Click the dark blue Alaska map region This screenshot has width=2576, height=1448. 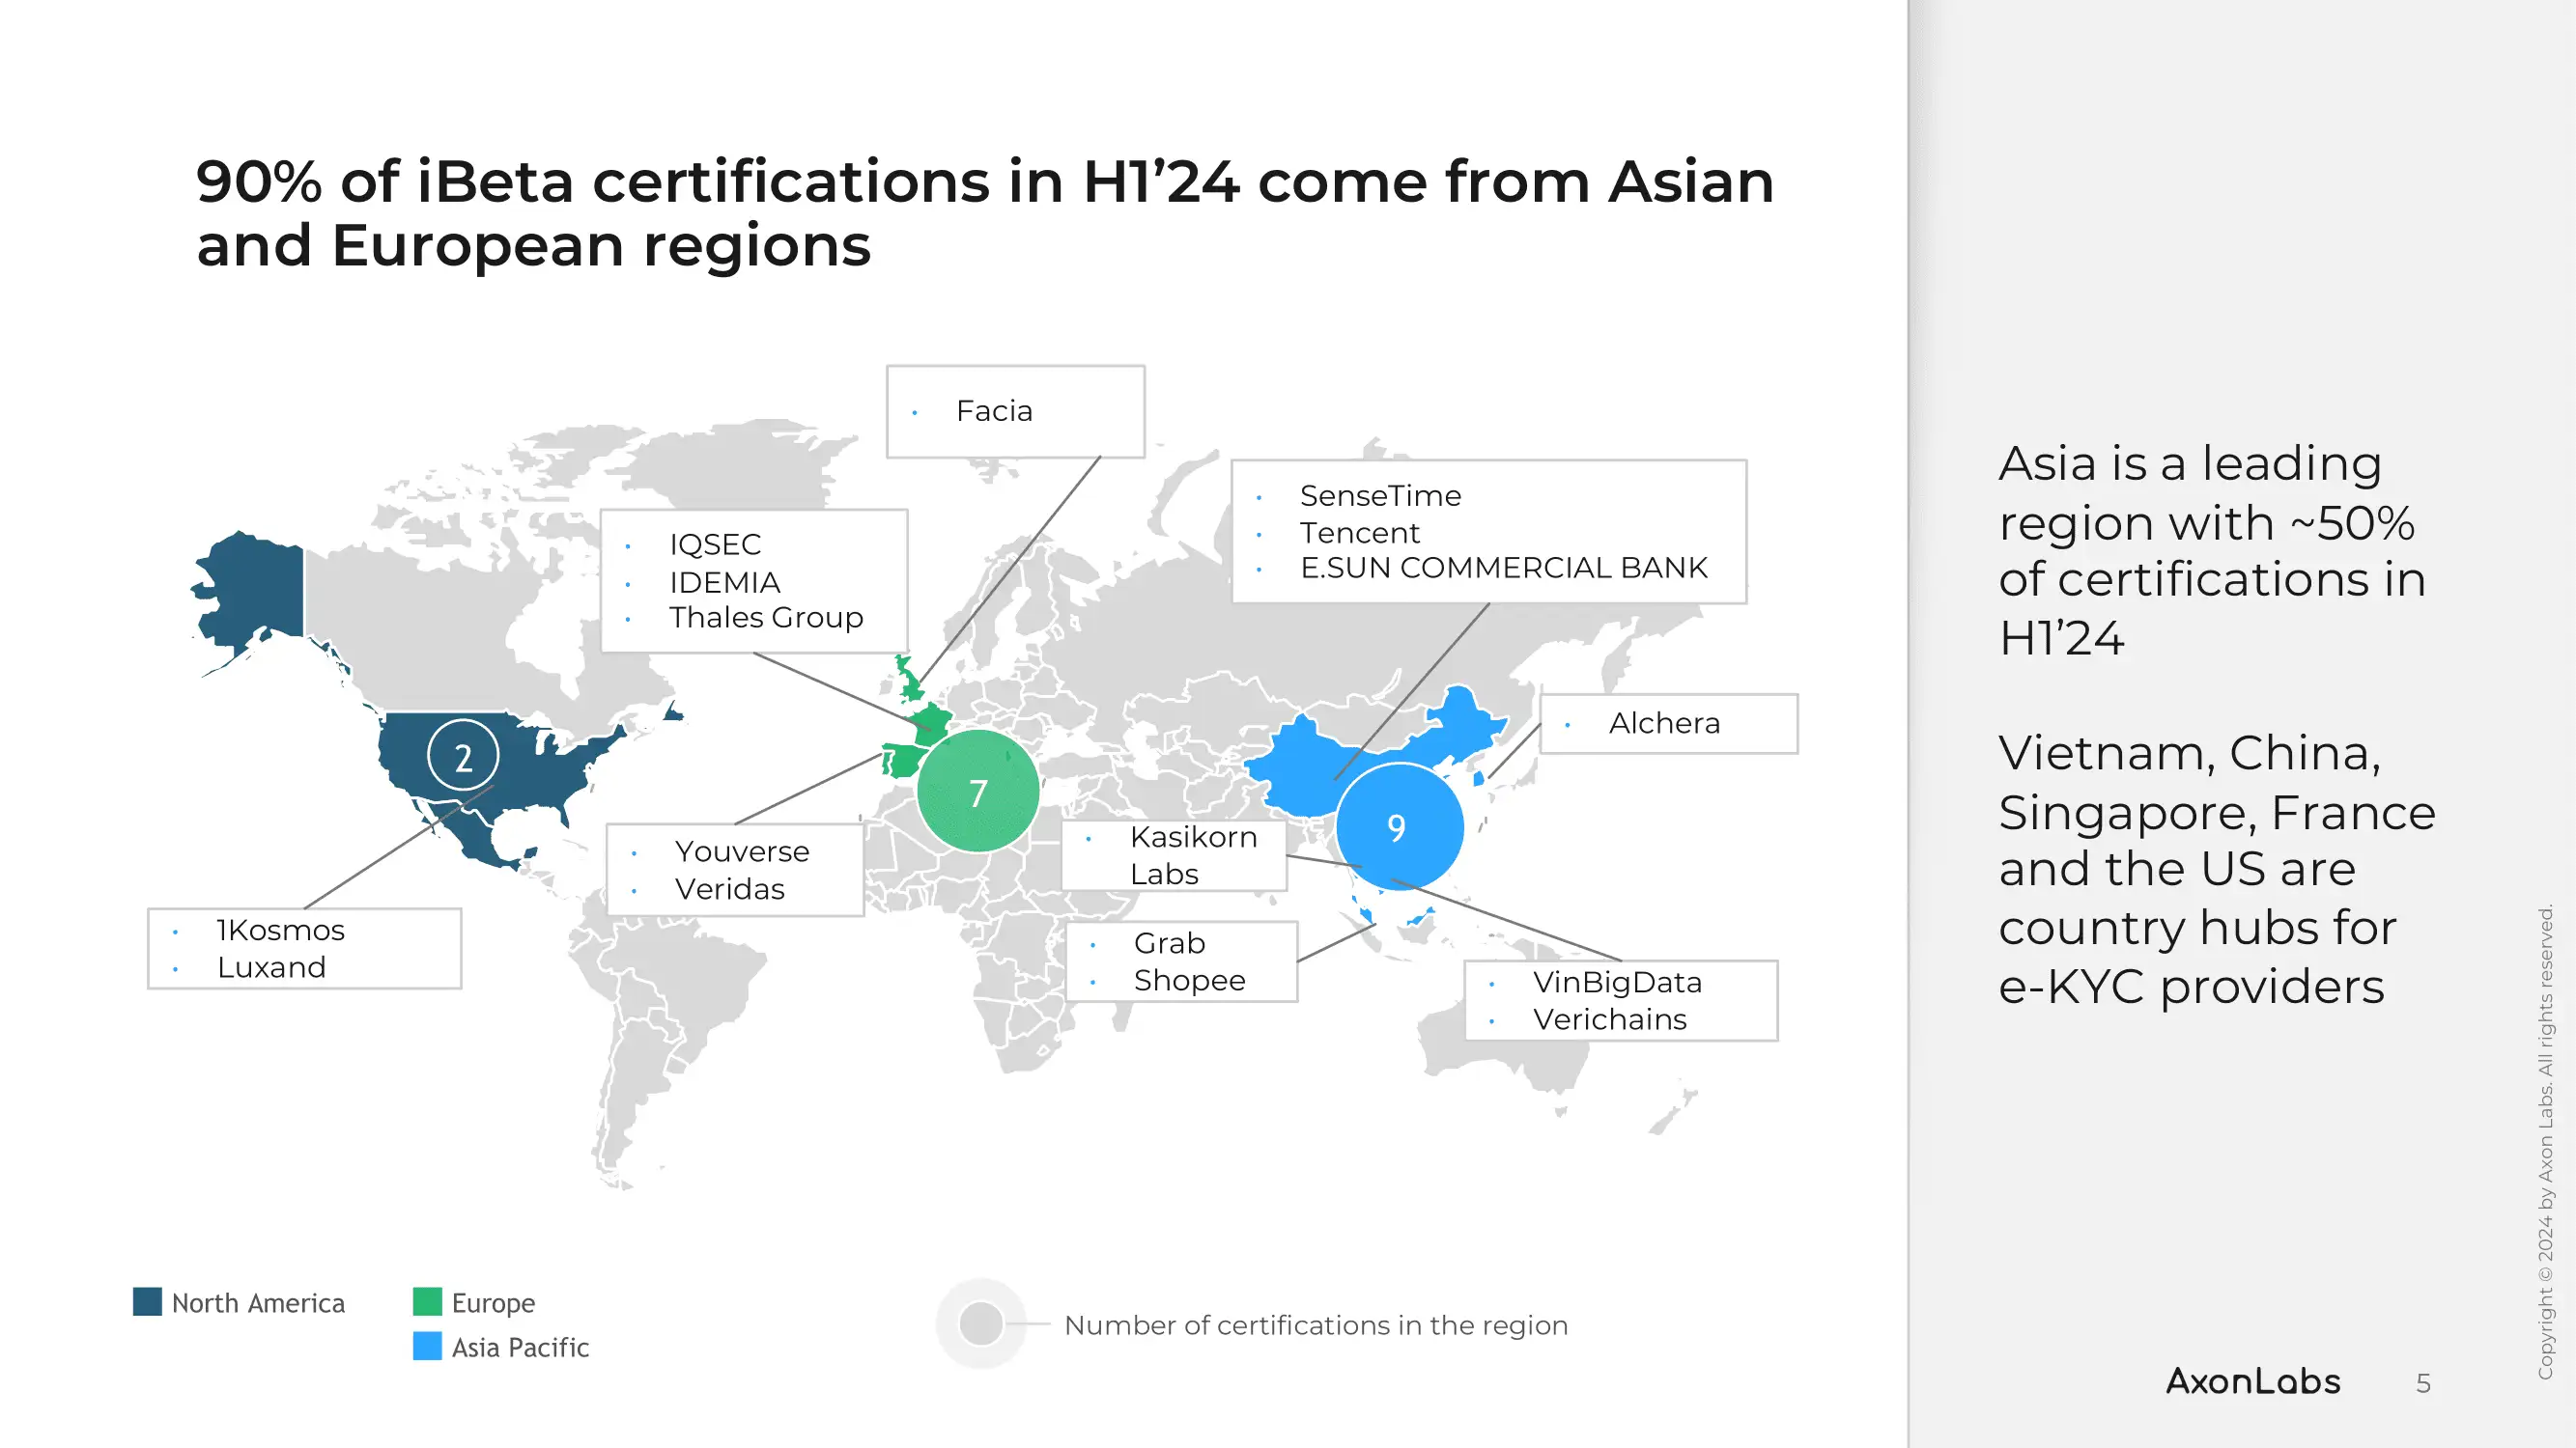252,590
